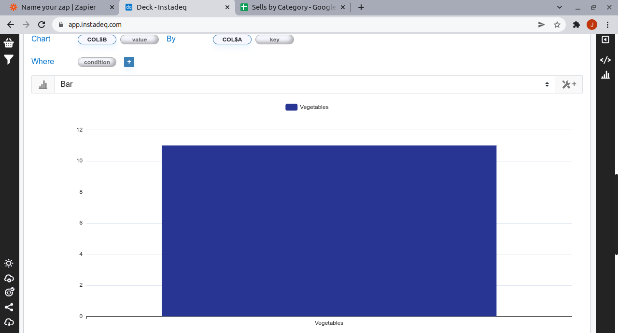Screen dimensions: 618x333
Task: Go forward in browser history
Action: coord(26,25)
